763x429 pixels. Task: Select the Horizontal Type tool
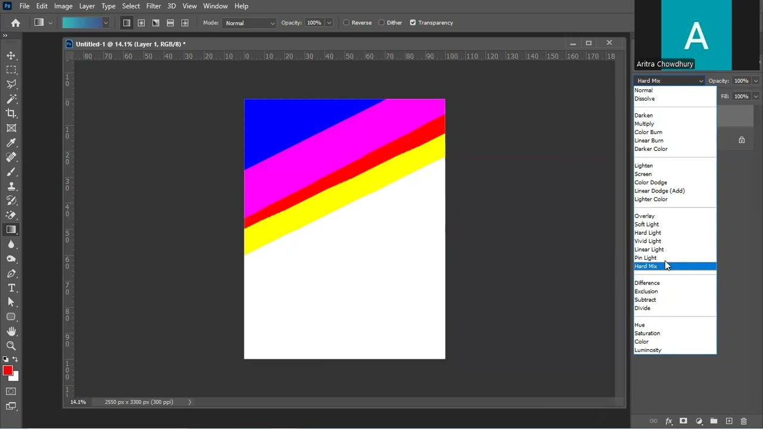pos(11,288)
